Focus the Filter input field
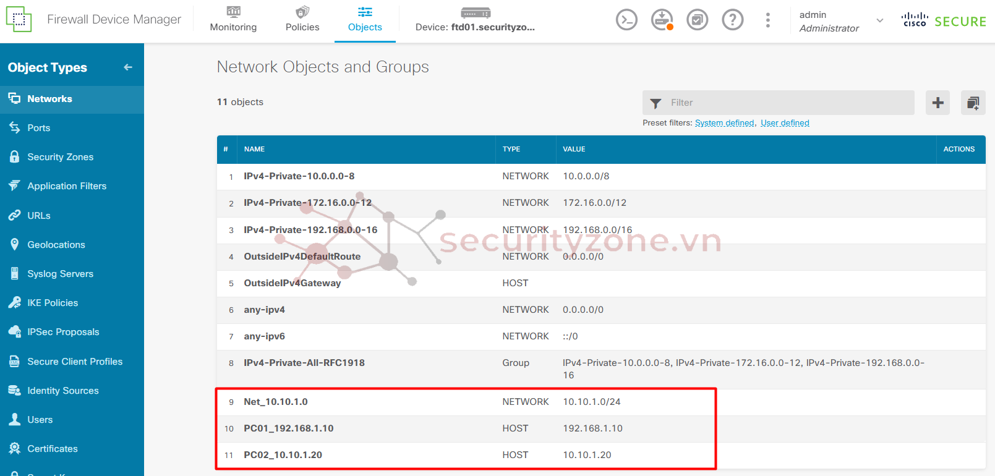This screenshot has width=995, height=476. [x=778, y=103]
